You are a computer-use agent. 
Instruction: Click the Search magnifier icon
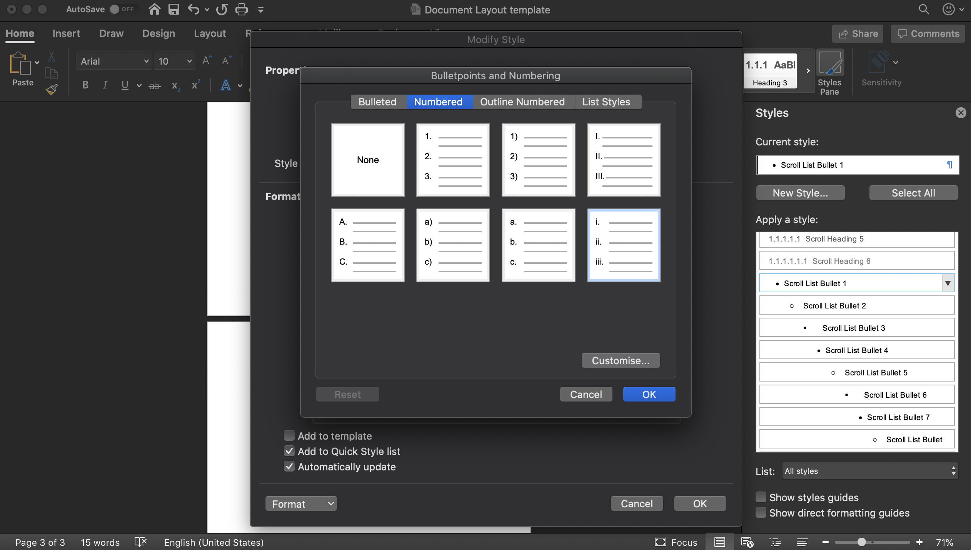tap(923, 9)
